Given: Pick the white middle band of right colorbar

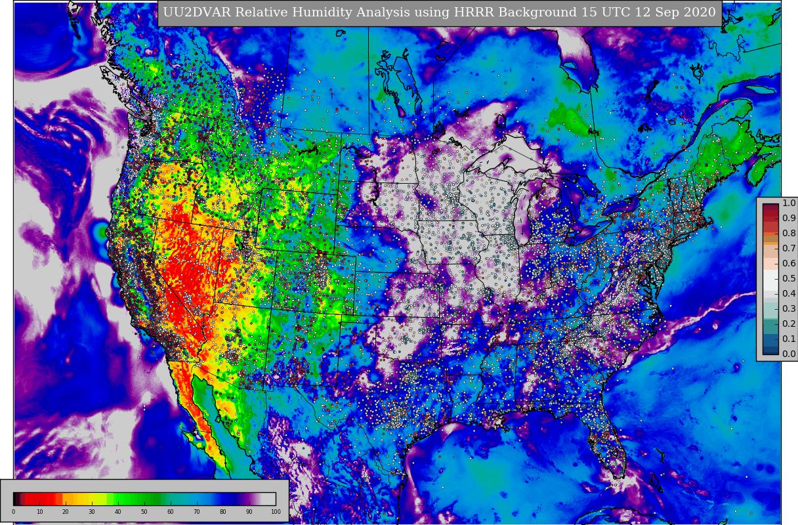Looking at the screenshot, I should 770,279.
